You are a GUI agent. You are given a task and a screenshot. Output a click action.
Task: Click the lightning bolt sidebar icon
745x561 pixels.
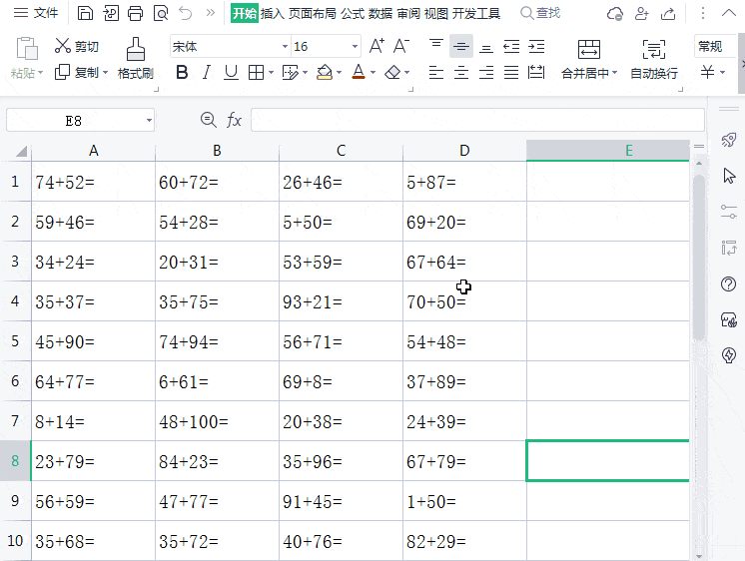coord(729,355)
